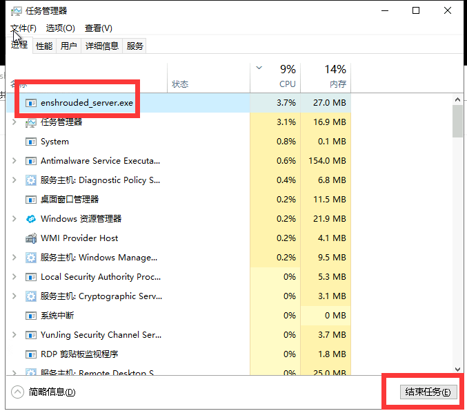Select the enshrouded_server.exe row name

(x=87, y=103)
